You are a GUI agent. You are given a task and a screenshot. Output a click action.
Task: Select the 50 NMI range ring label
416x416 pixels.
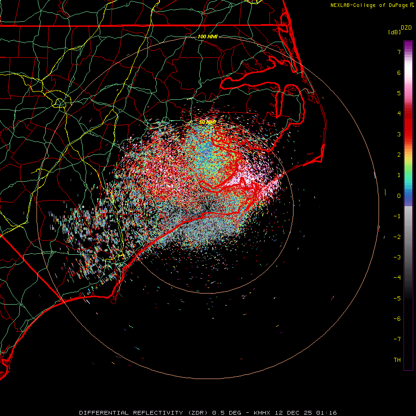coord(208,122)
